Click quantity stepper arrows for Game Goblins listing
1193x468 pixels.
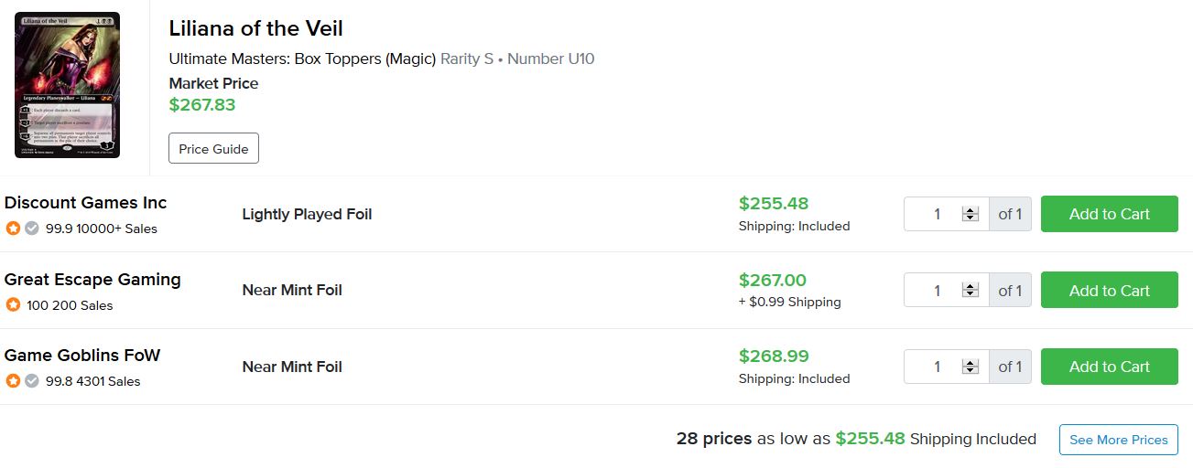coord(970,367)
